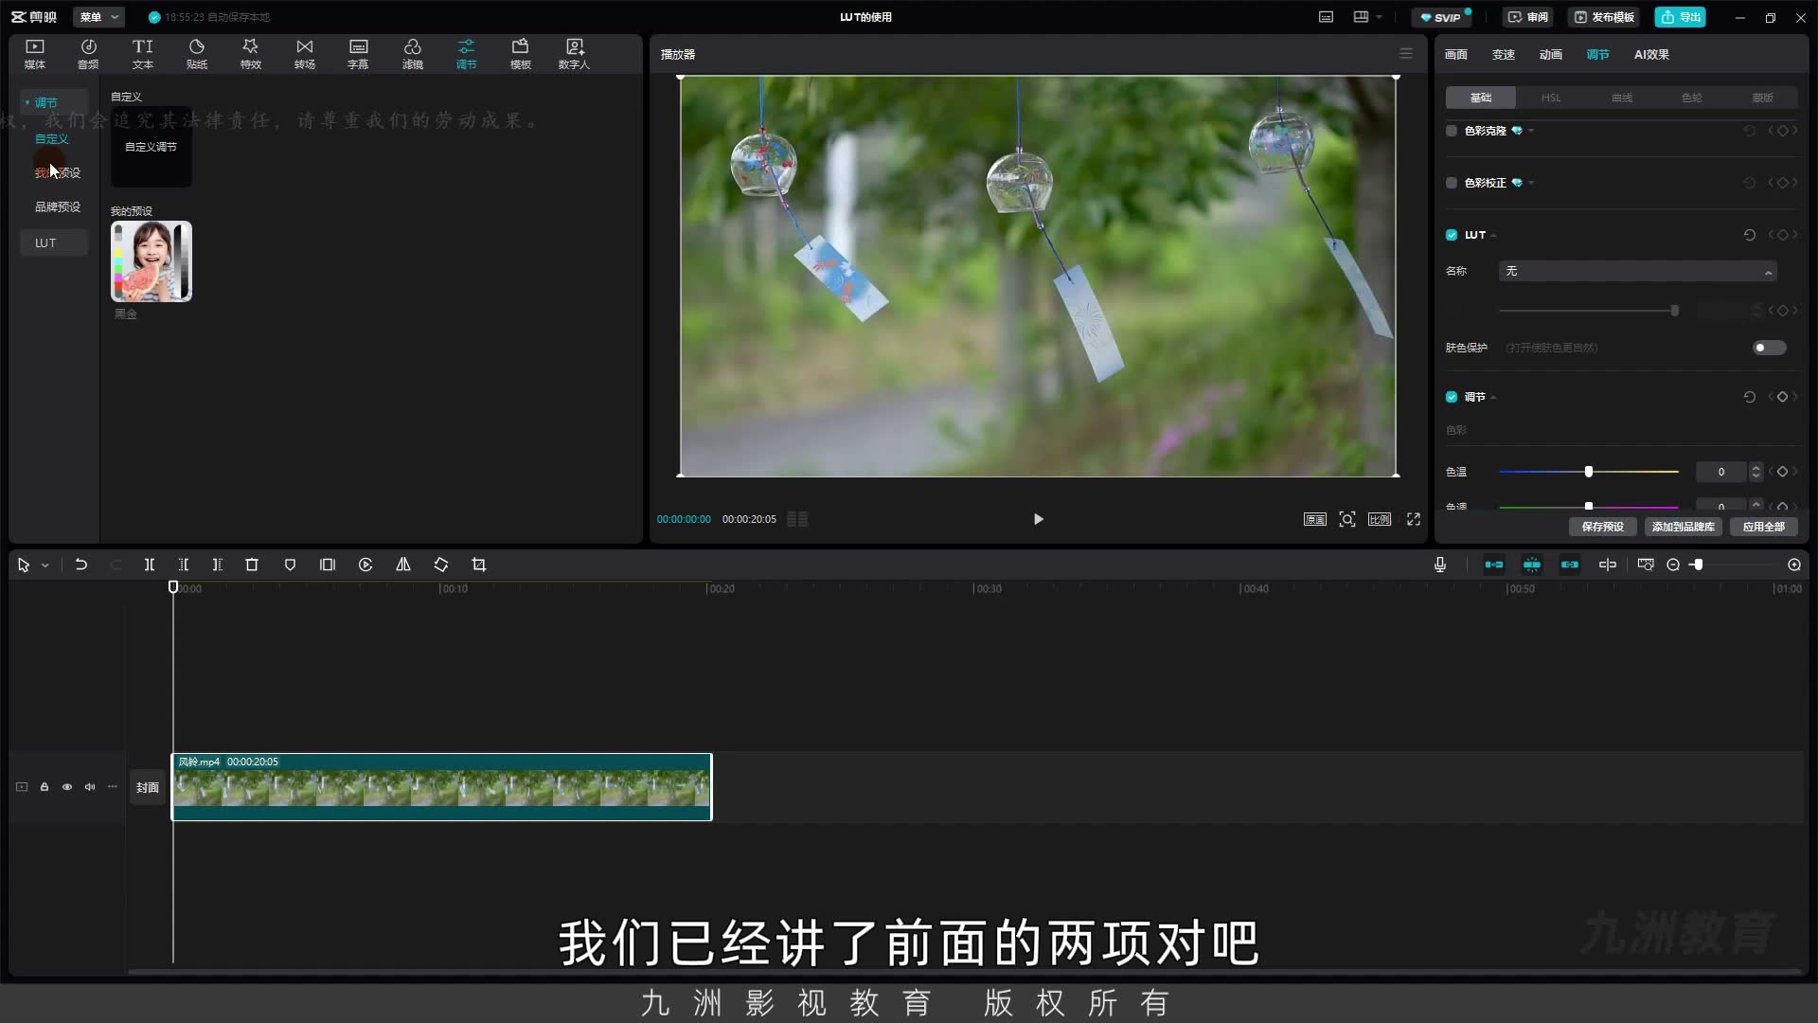Enable the 色彩克隆 checkbox
Image resolution: width=1818 pixels, height=1023 pixels.
tap(1452, 131)
